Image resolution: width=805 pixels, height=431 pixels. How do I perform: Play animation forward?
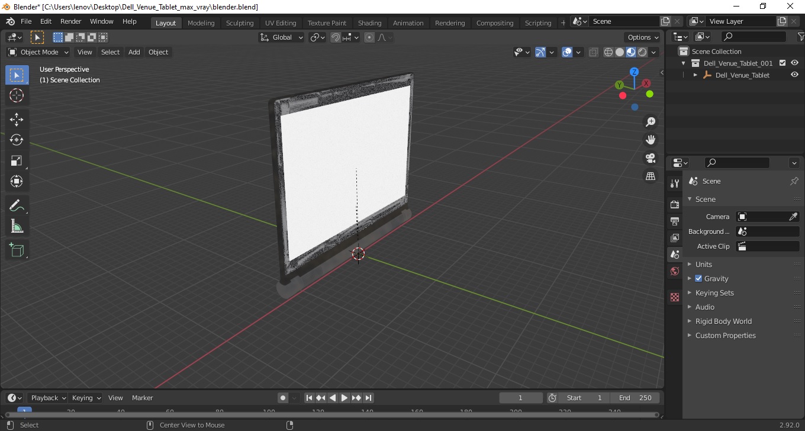click(x=344, y=398)
